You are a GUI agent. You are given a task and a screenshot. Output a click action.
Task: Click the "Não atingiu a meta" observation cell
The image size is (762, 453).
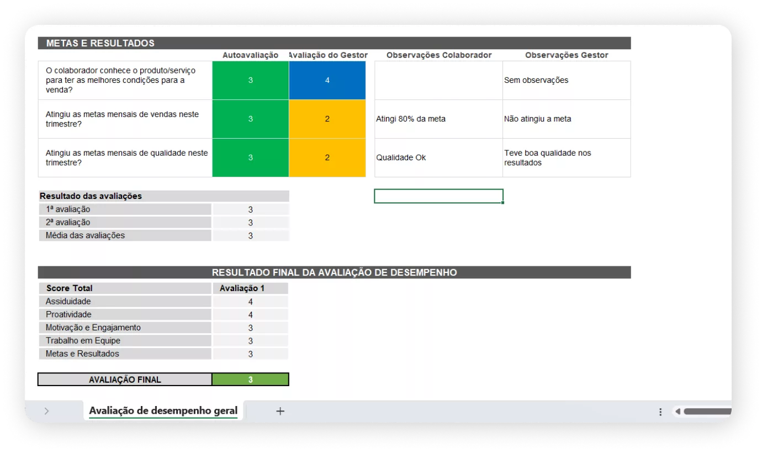pyautogui.click(x=566, y=119)
